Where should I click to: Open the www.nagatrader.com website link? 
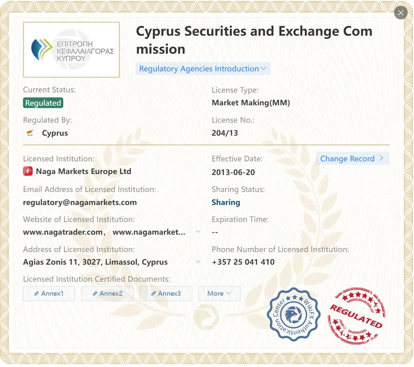pyautogui.click(x=63, y=232)
